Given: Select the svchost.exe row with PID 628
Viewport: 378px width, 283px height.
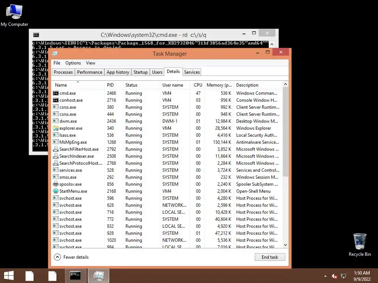Looking at the screenshot, I should (166, 205).
